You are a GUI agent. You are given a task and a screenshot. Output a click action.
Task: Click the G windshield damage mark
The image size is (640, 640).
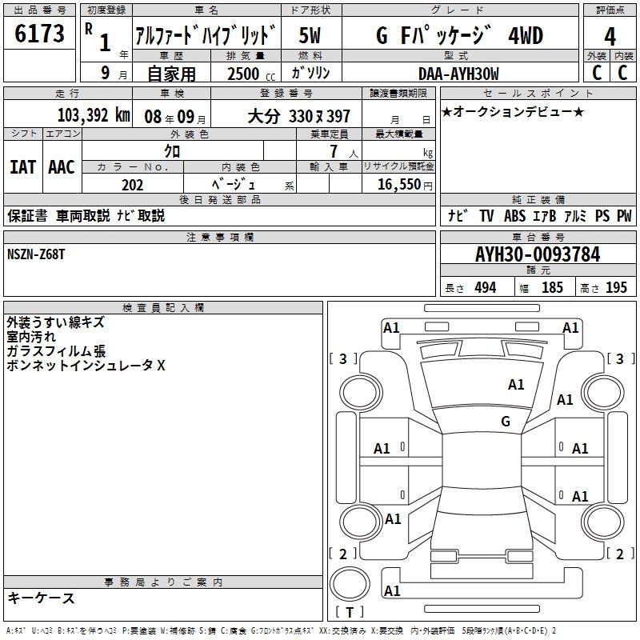(x=505, y=422)
